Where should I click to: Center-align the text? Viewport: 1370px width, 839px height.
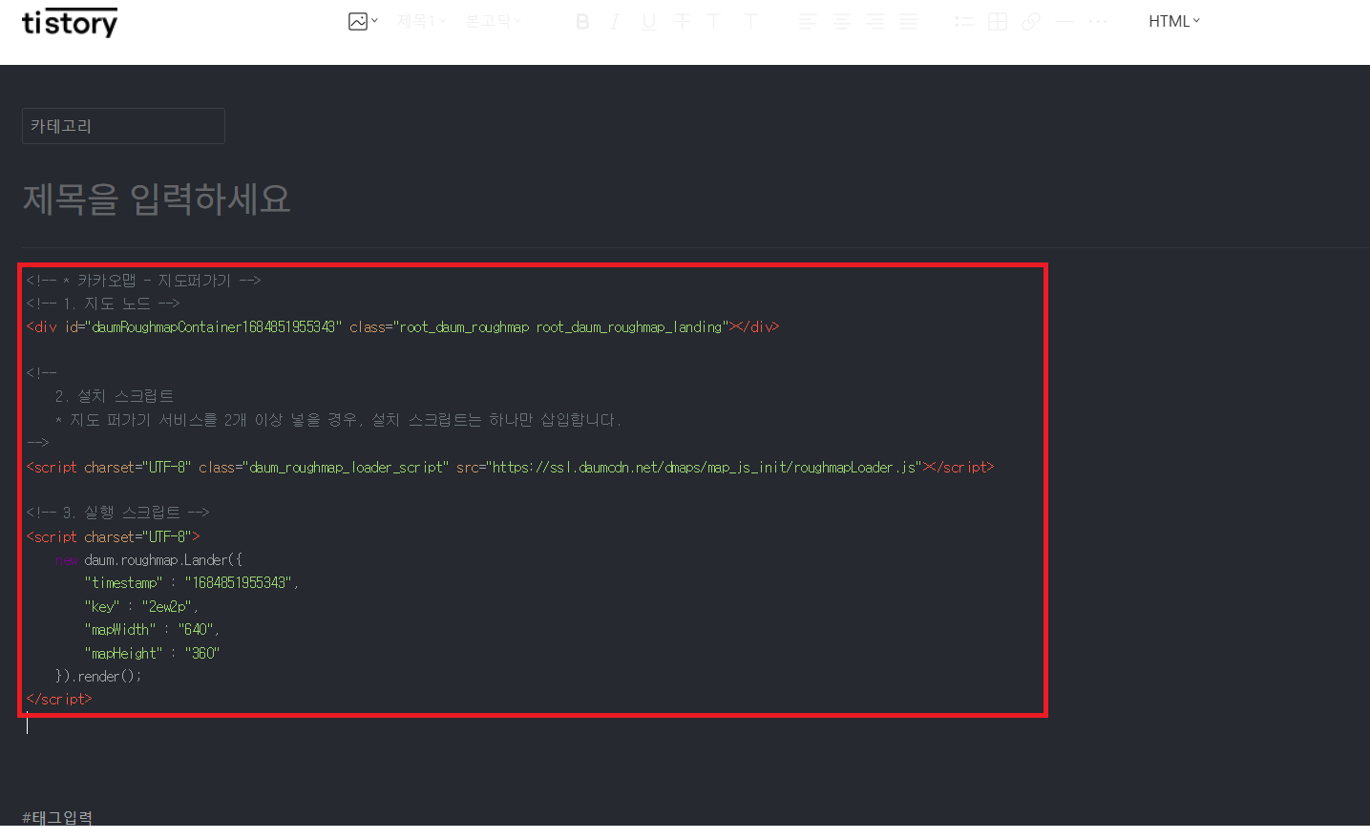841,21
